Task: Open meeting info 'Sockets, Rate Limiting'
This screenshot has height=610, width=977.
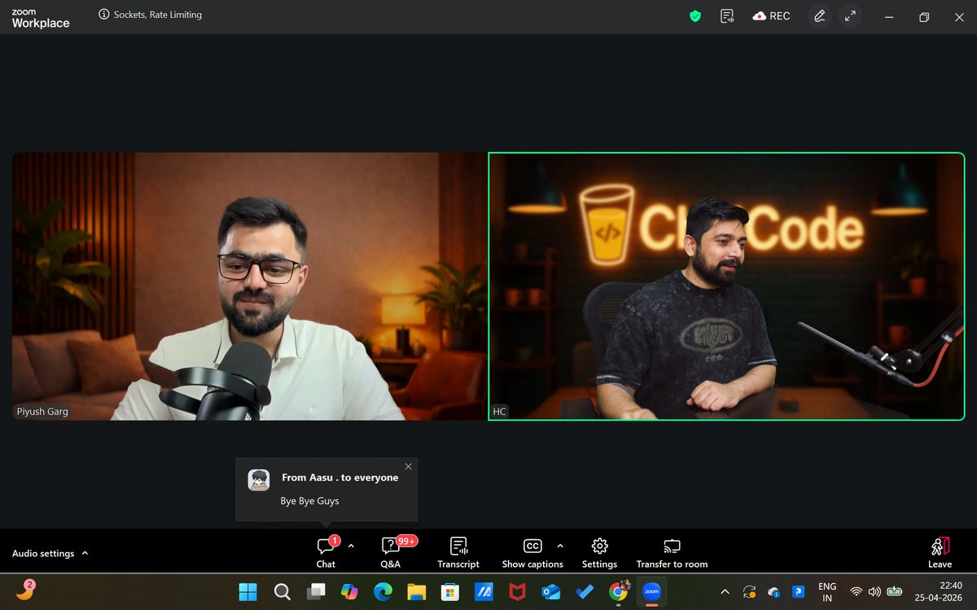Action: point(151,15)
